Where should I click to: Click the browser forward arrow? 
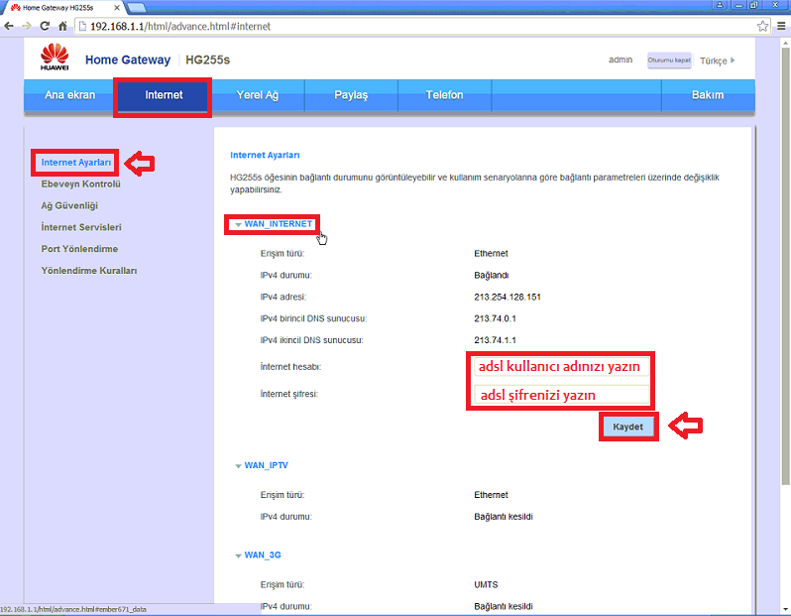[27, 26]
